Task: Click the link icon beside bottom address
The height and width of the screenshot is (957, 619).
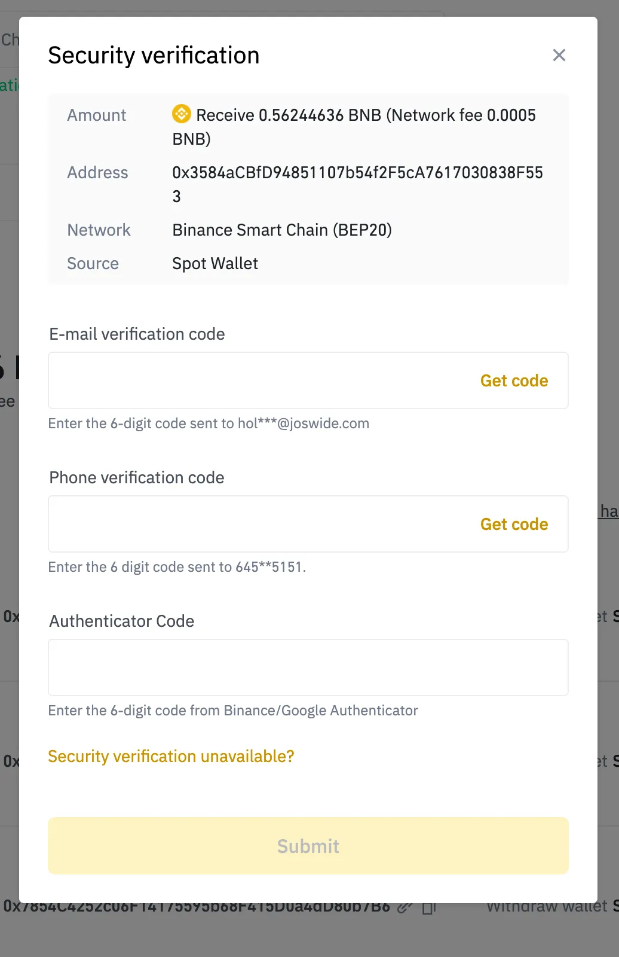Action: click(405, 907)
